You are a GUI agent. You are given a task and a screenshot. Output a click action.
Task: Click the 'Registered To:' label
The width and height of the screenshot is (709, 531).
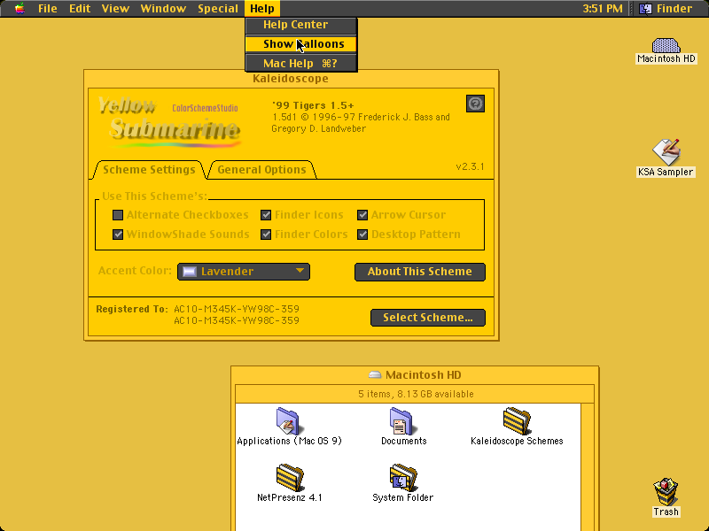point(132,309)
